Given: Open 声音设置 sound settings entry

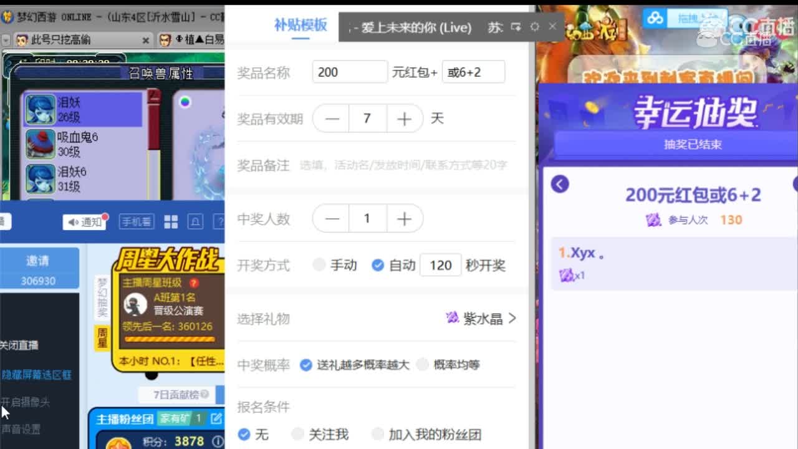Looking at the screenshot, I should (20, 429).
